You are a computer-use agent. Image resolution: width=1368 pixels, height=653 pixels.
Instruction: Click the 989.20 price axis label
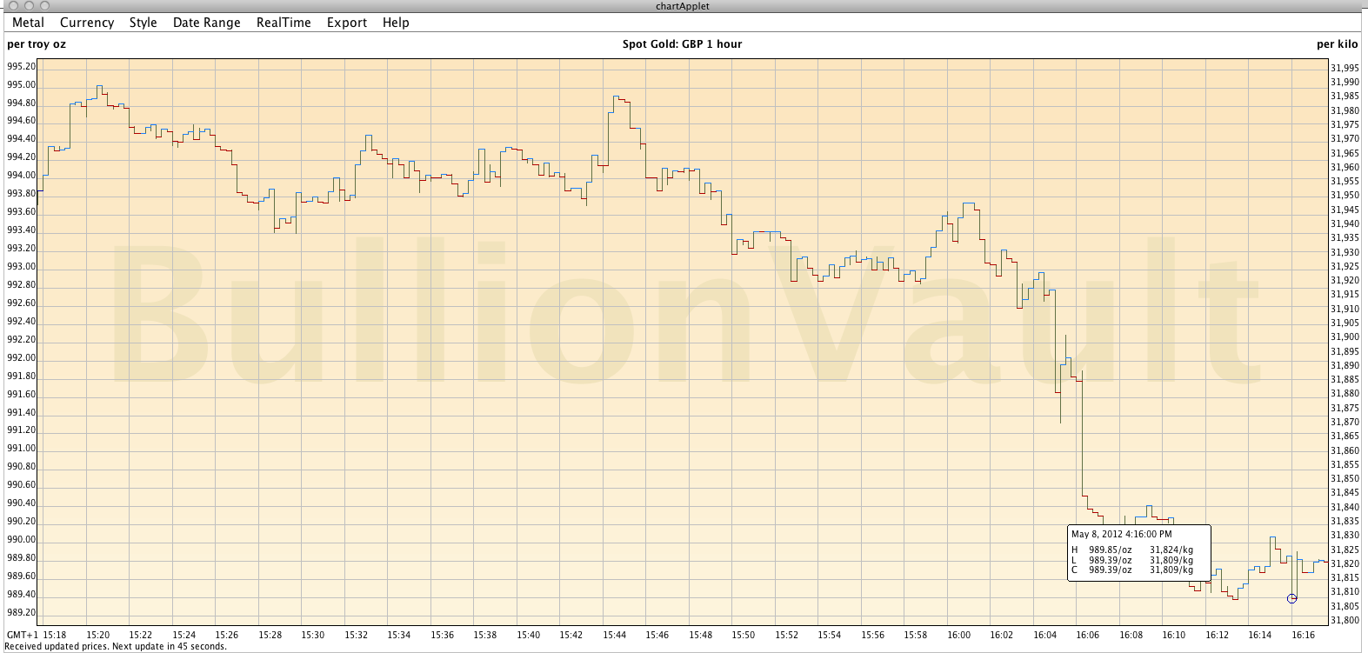(22, 613)
